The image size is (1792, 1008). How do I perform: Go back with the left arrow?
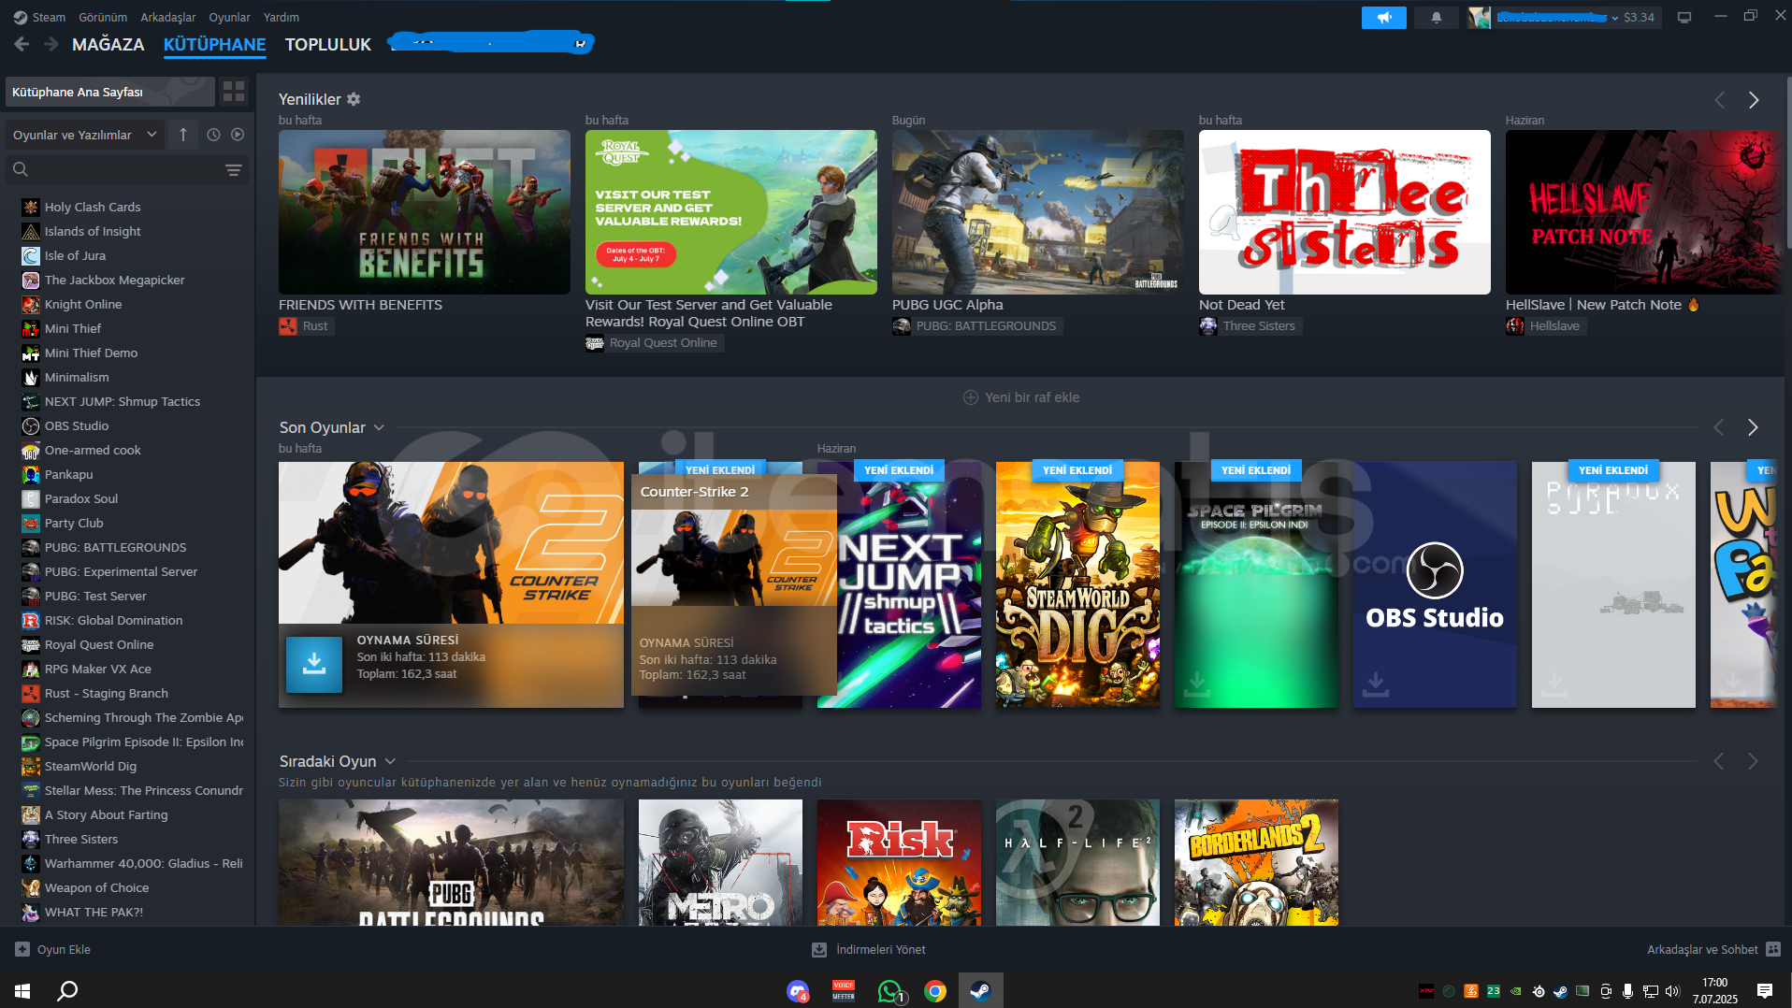pyautogui.click(x=22, y=44)
